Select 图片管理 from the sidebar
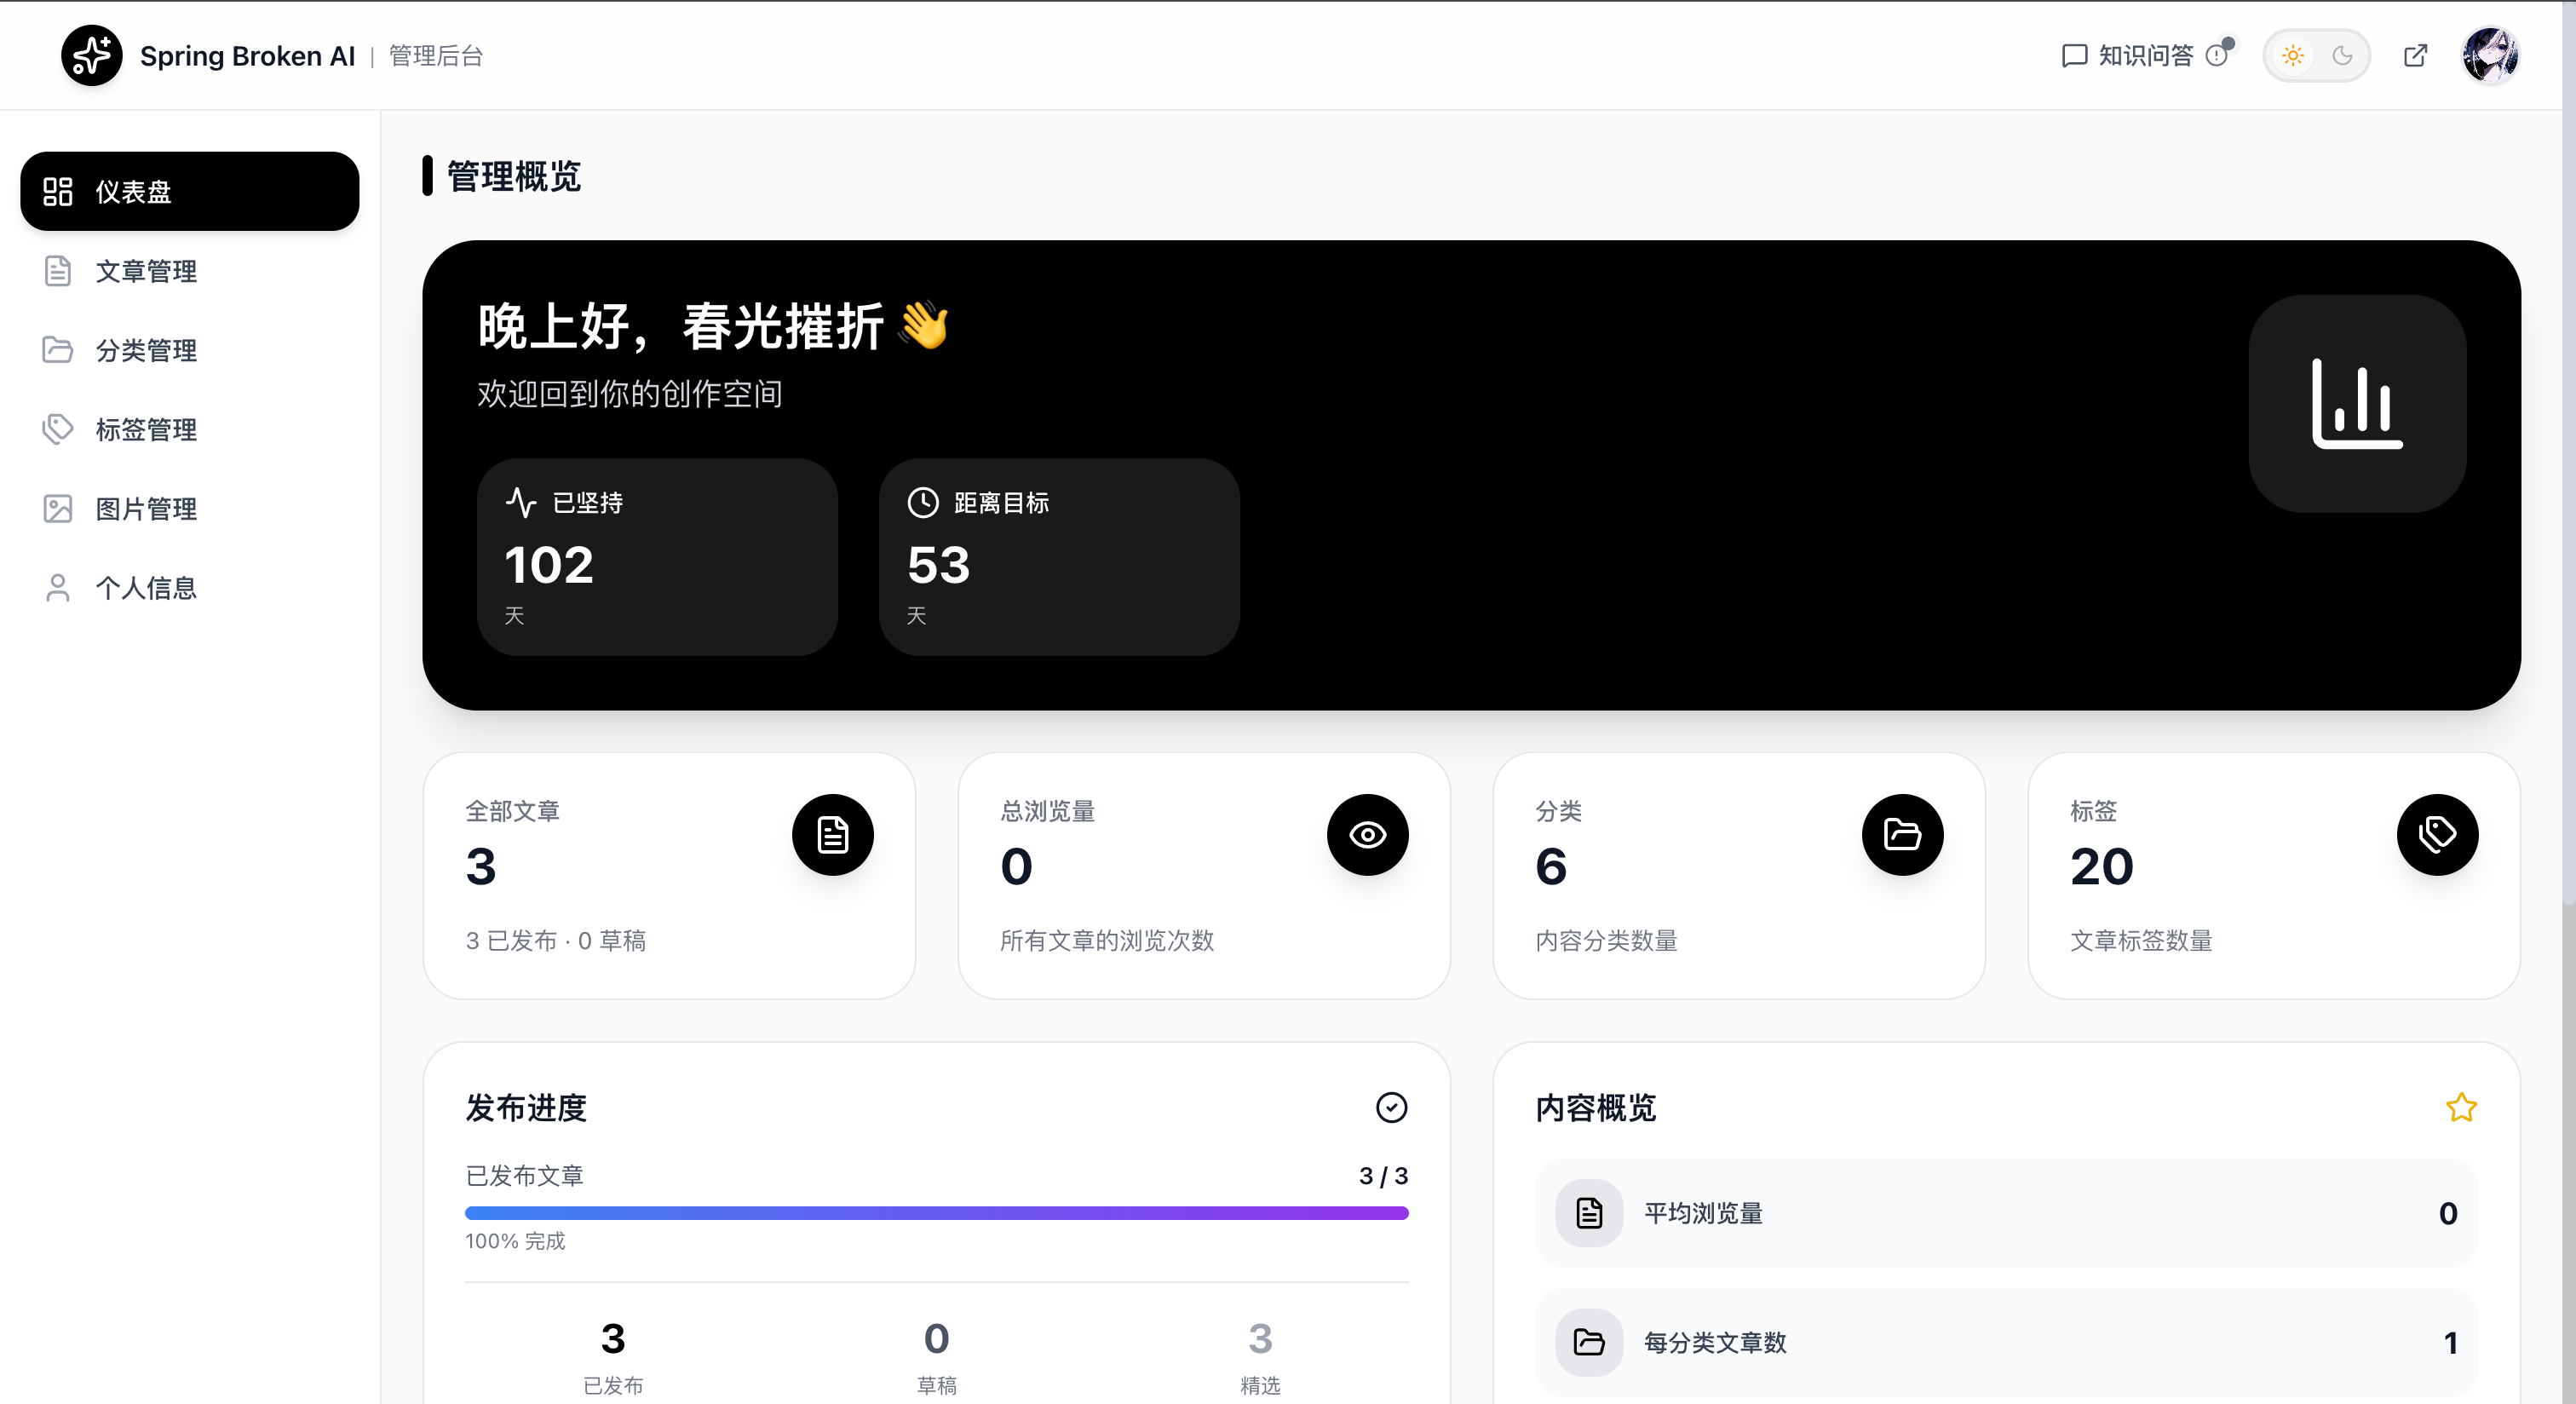Image resolution: width=2576 pixels, height=1404 pixels. pyautogui.click(x=146, y=508)
